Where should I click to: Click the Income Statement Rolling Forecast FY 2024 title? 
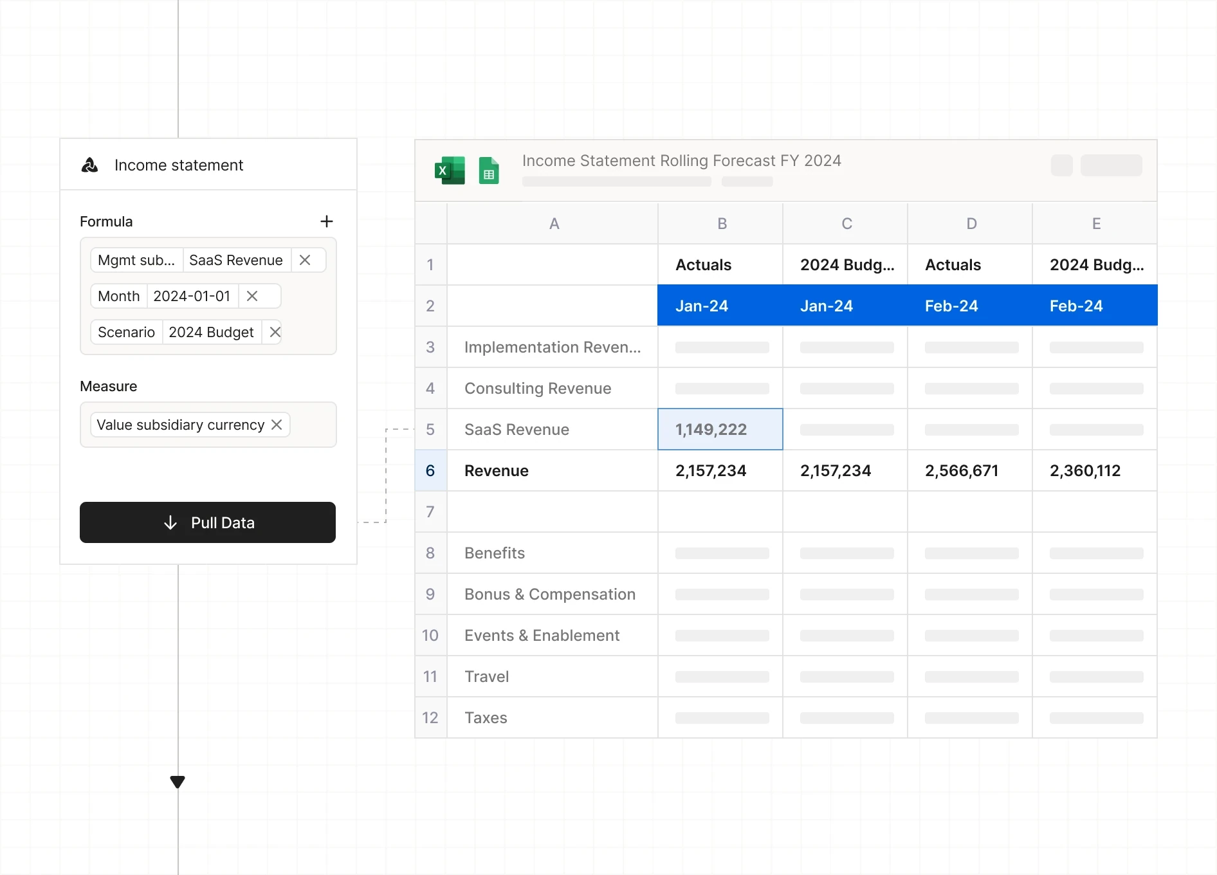[681, 161]
